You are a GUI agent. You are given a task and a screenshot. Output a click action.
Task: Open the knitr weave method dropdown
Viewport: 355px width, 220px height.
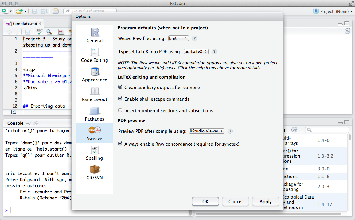click(178, 39)
